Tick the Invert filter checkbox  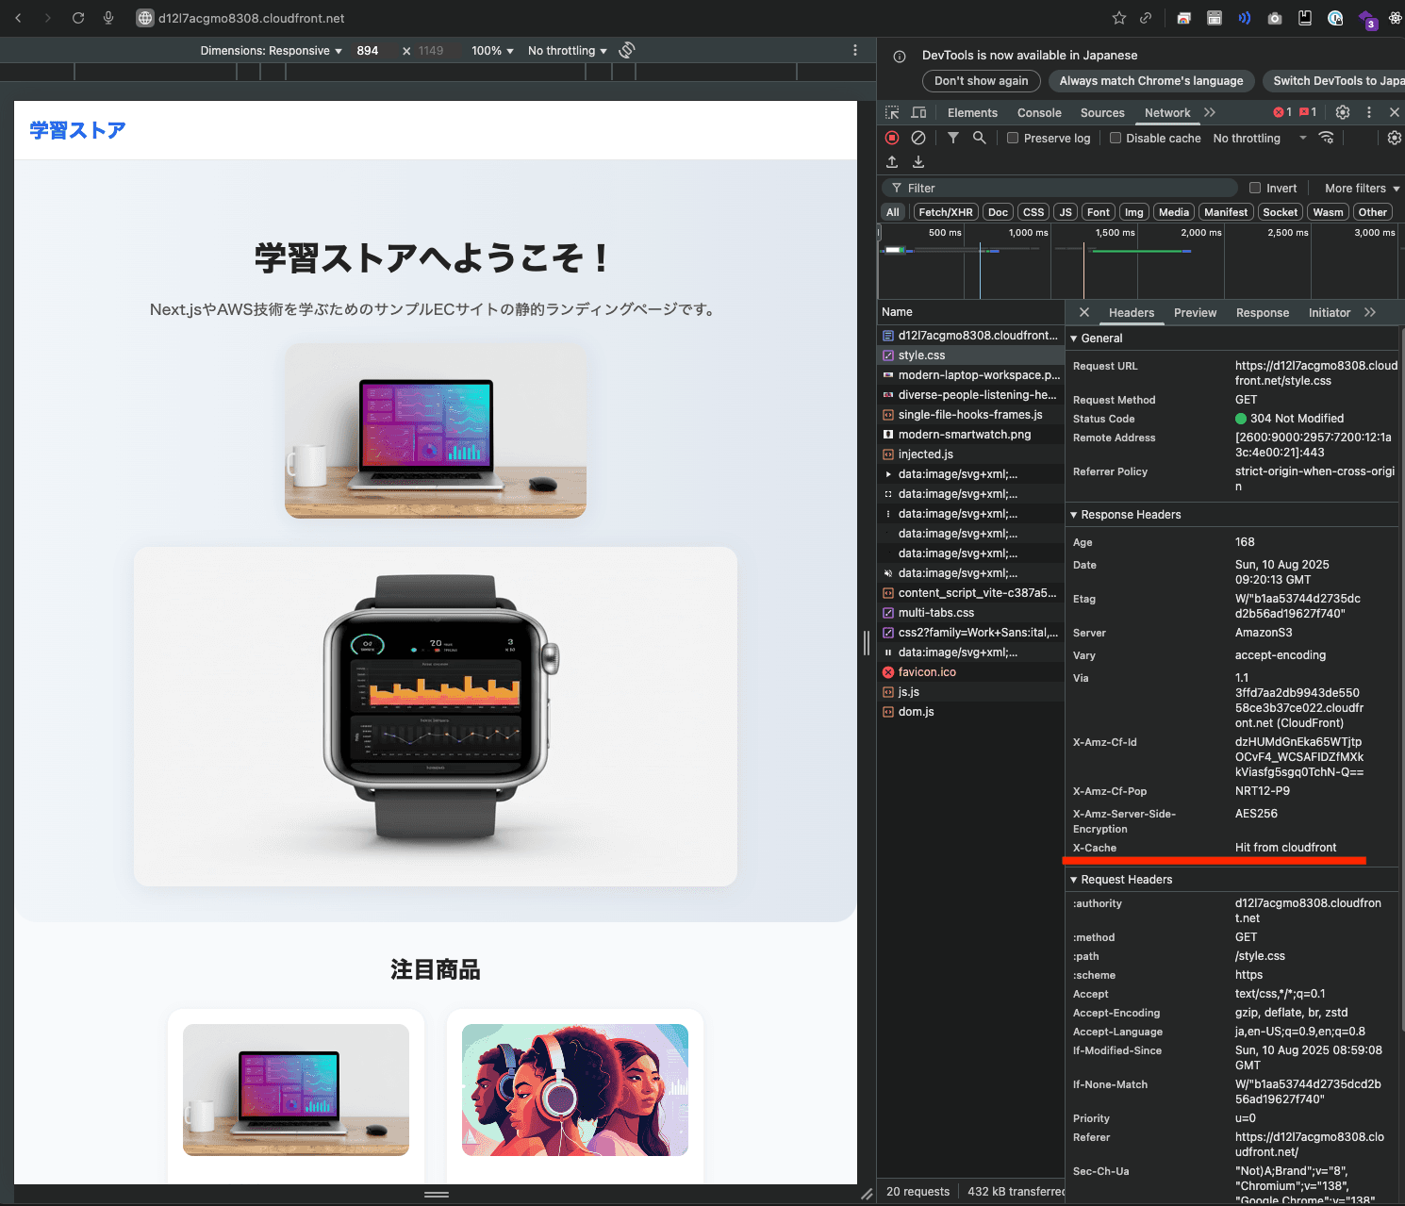pyautogui.click(x=1255, y=188)
